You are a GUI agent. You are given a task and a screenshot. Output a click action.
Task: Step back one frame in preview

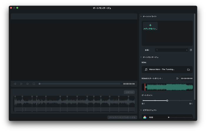click(x=15, y=84)
